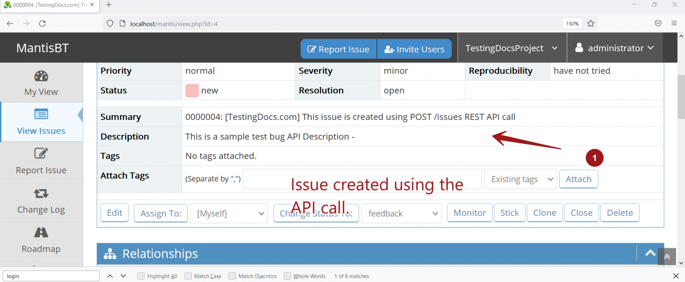The image size is (685, 282).
Task: Open the TestingDocsProject project selector
Action: click(x=511, y=48)
